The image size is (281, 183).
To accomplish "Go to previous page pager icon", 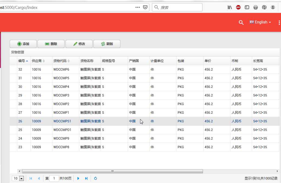I will [x=39, y=178].
